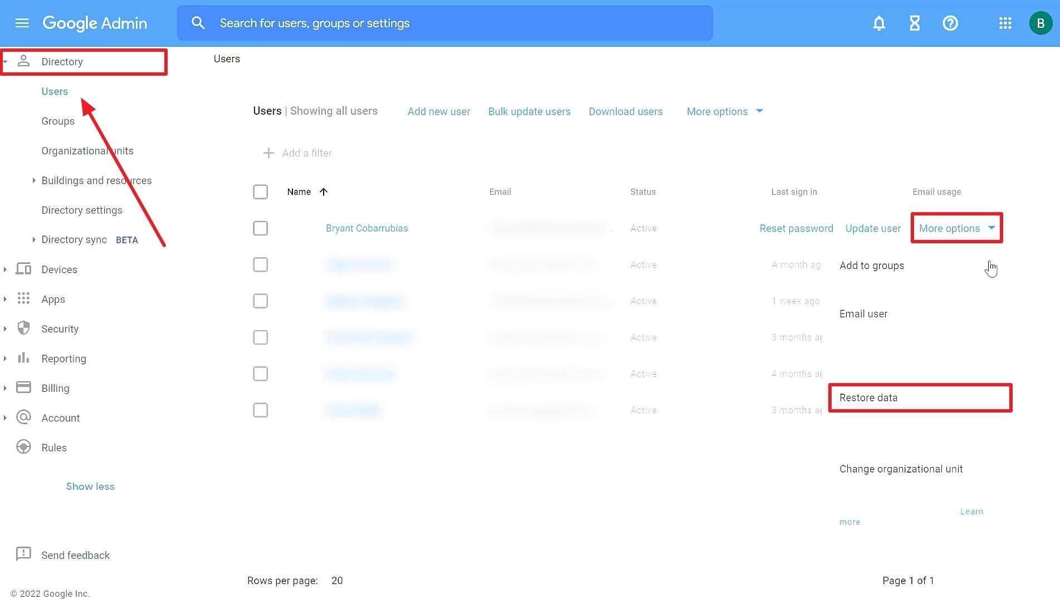Select the Security shield icon
Viewport: 1060px width, 599px height.
(23, 328)
